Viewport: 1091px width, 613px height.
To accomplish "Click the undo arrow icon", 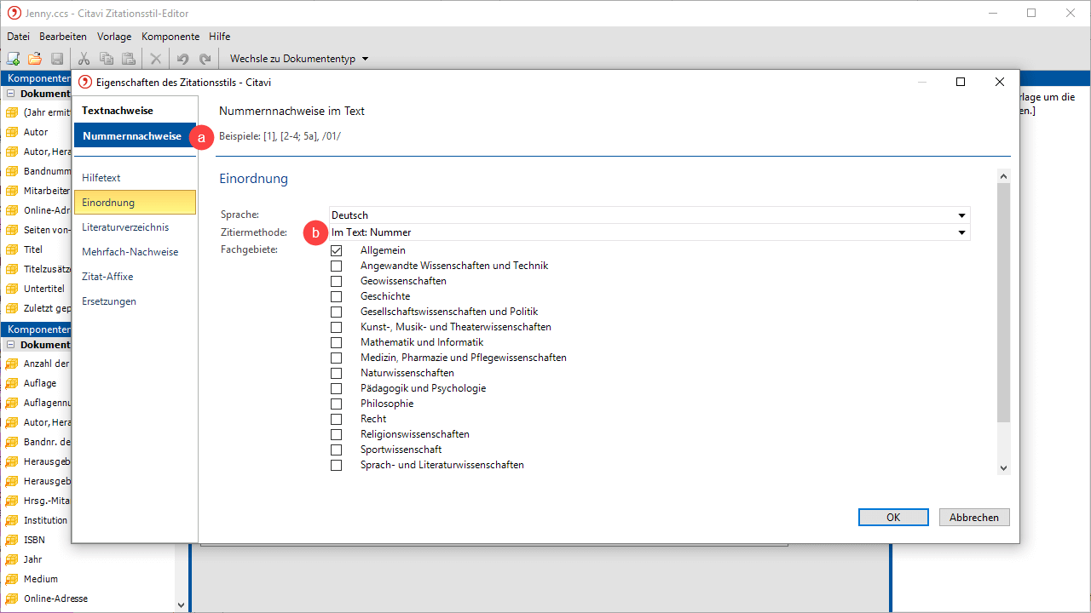I will point(182,59).
